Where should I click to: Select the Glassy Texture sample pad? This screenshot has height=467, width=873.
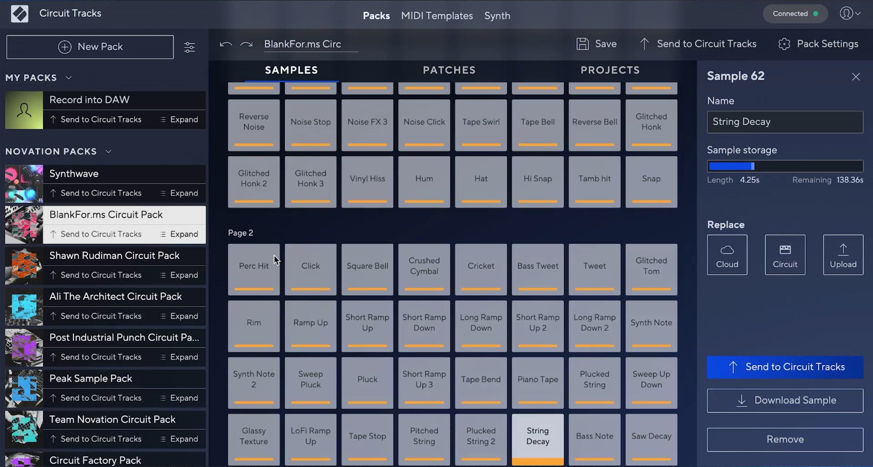pos(254,439)
